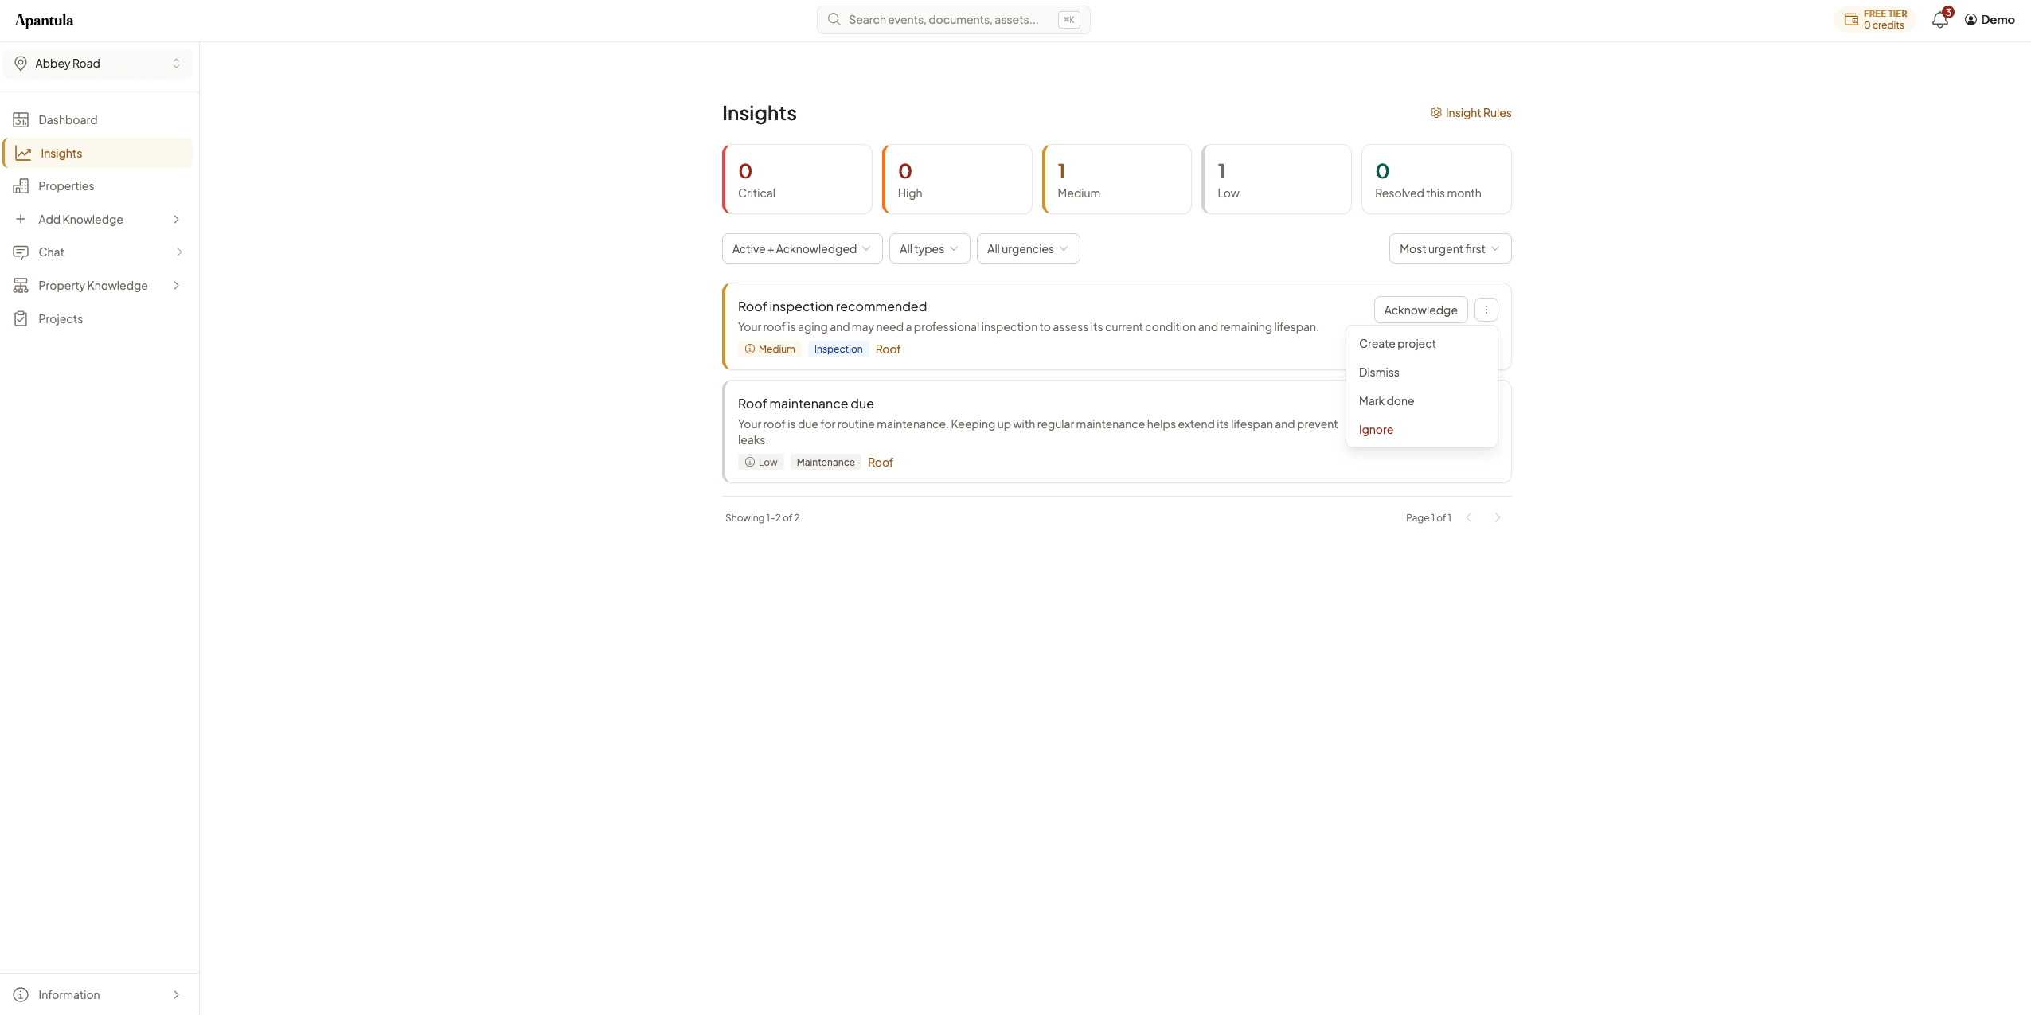Click the ⌘K shortcut badge
2031x1015 pixels.
[1068, 20]
